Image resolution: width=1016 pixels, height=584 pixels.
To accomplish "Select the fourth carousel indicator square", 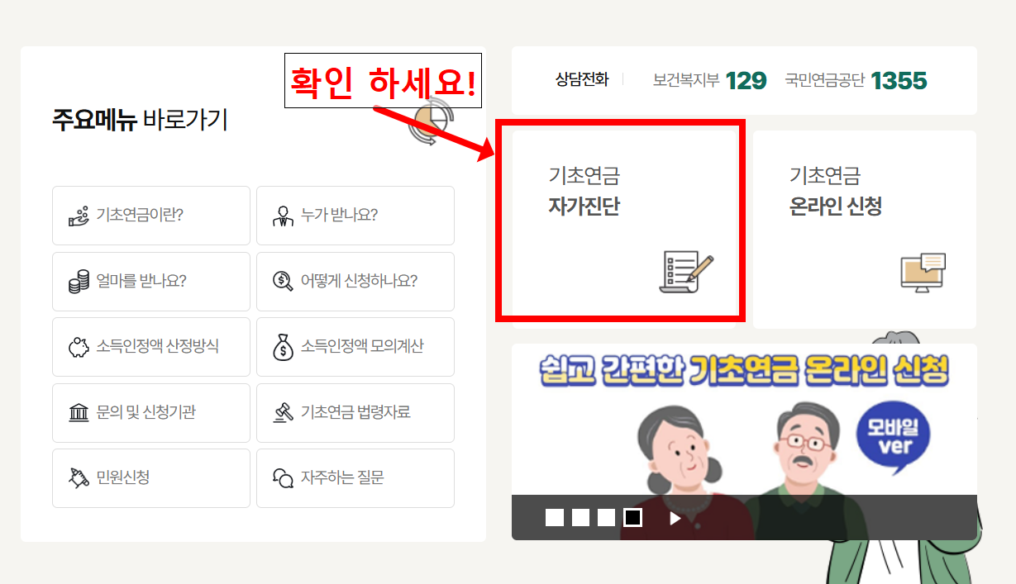I will click(633, 517).
